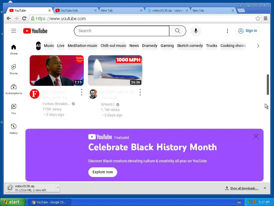
Task: Select the Dramedy chip
Action: pyautogui.click(x=150, y=46)
